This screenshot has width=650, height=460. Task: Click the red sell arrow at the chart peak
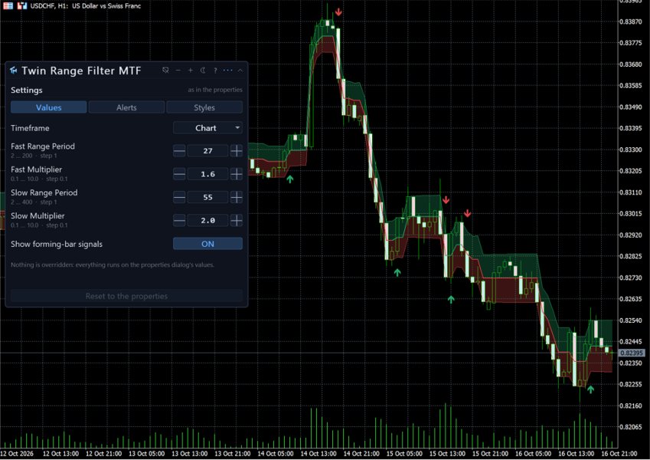click(x=338, y=12)
